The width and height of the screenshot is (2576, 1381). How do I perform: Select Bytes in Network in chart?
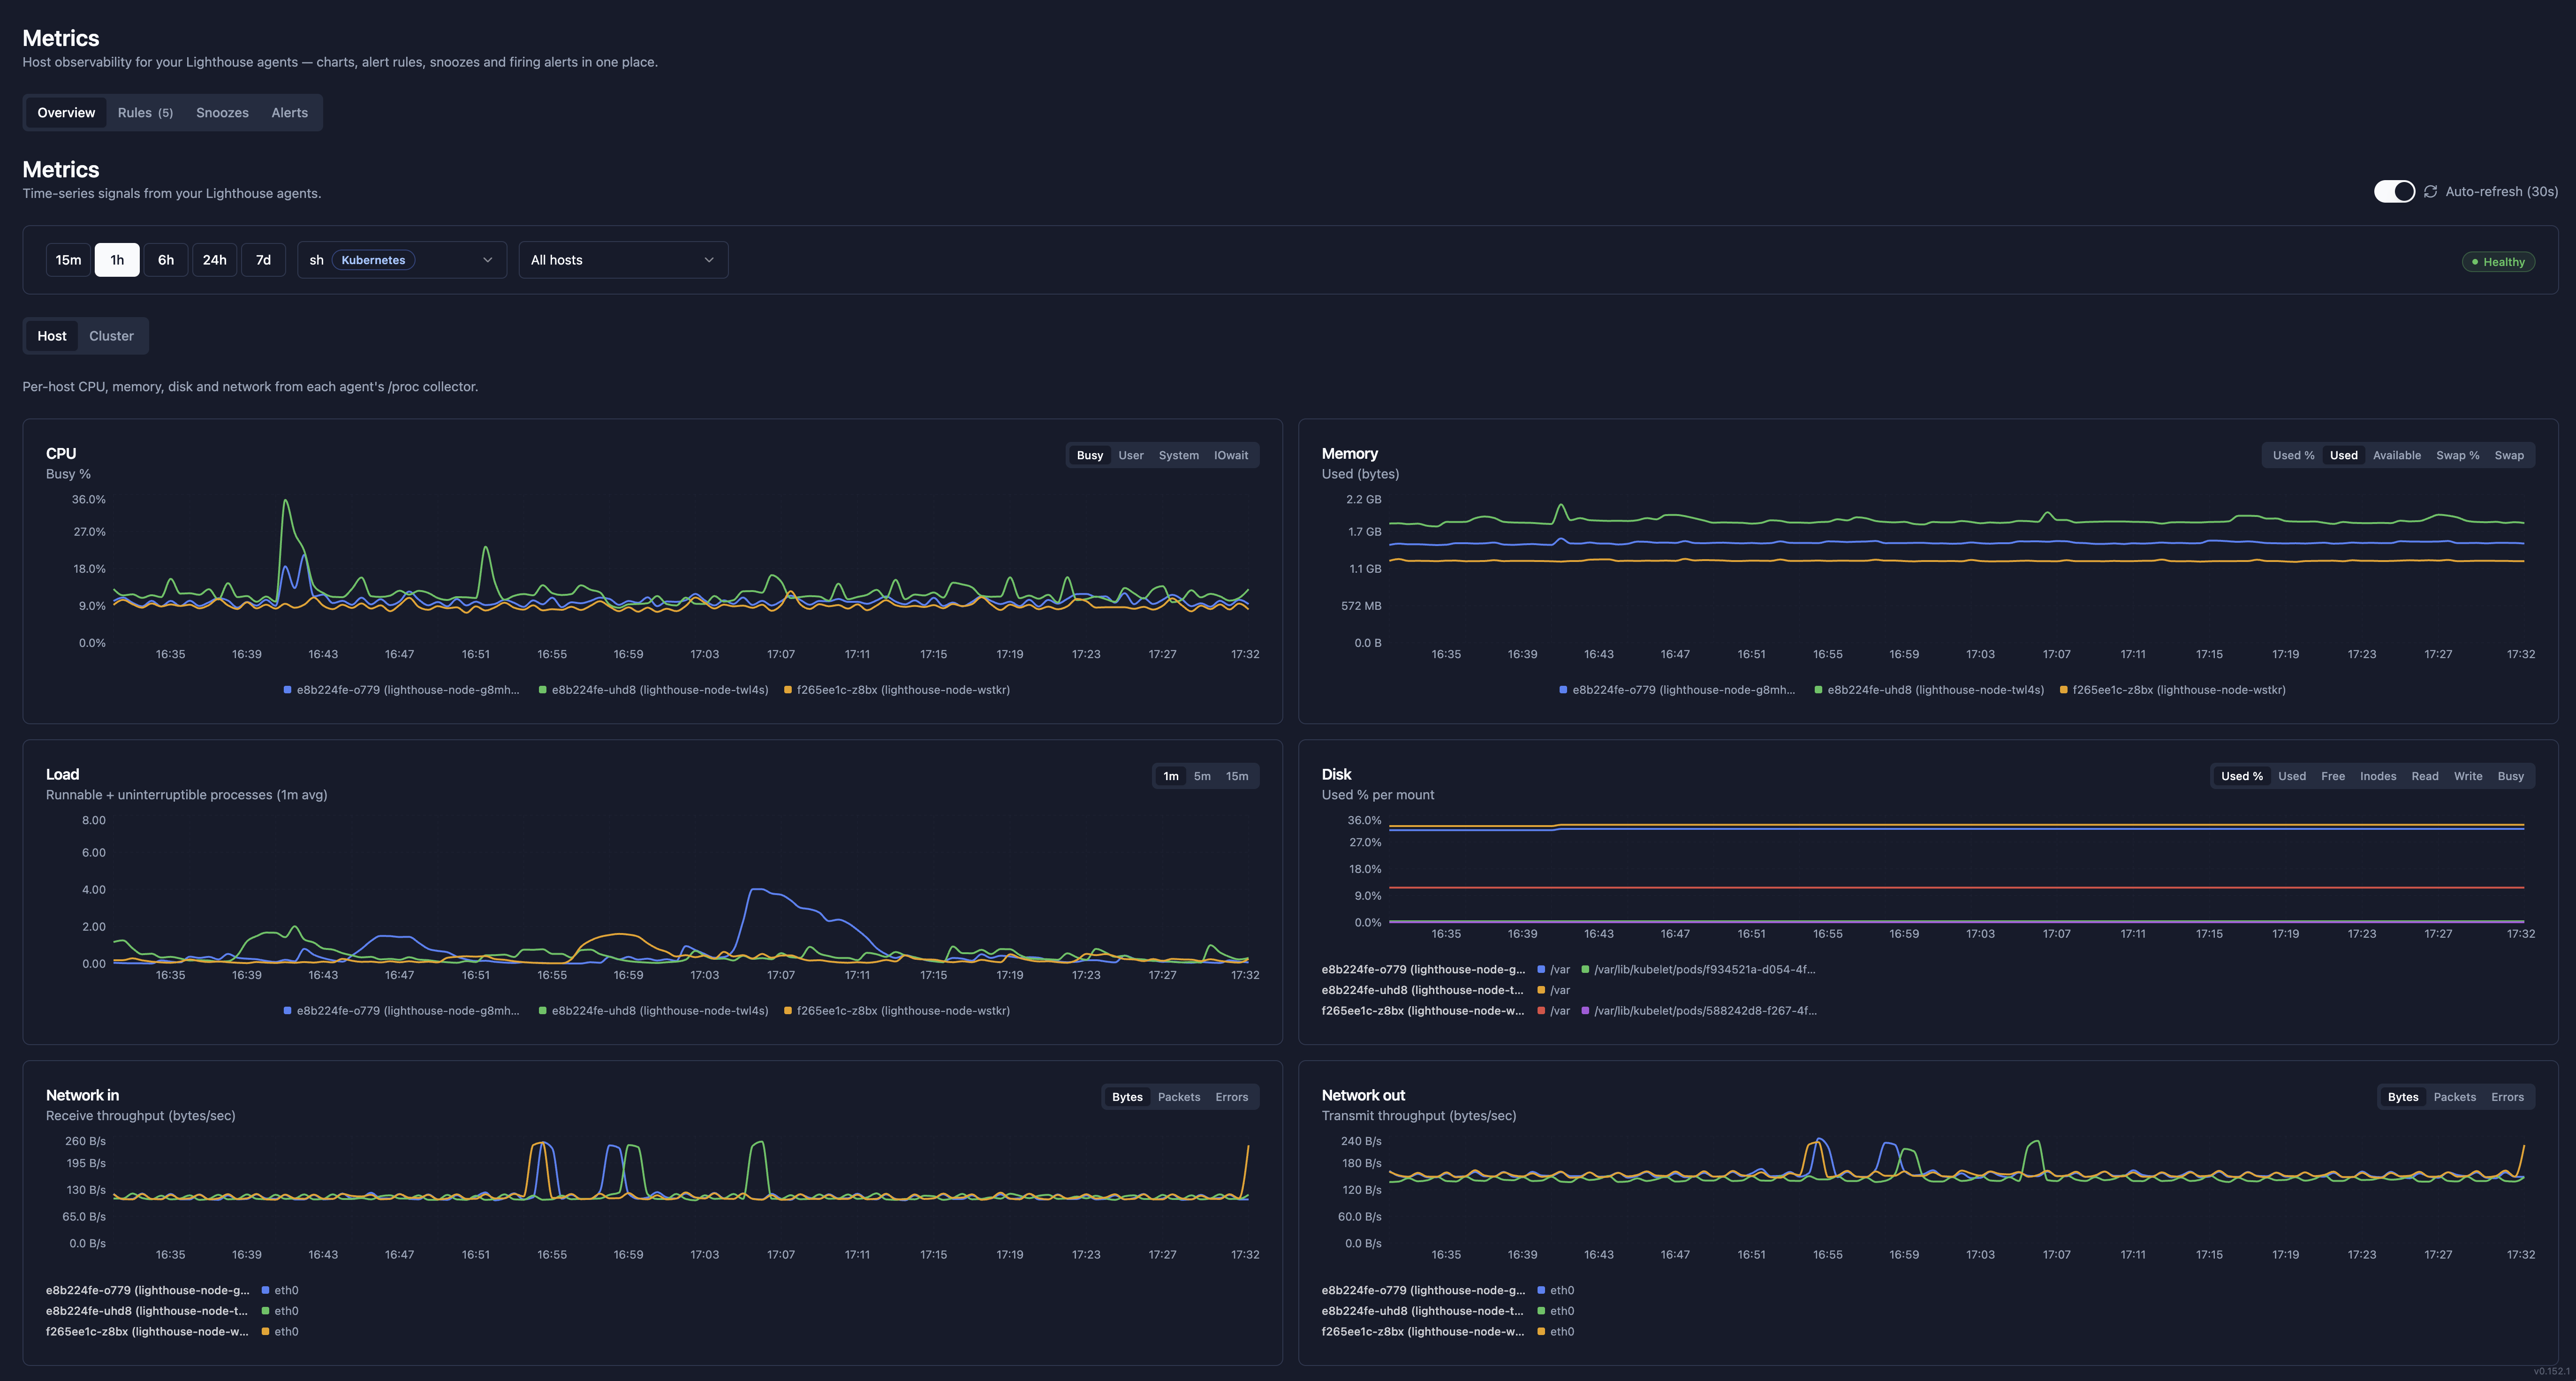click(1127, 1097)
